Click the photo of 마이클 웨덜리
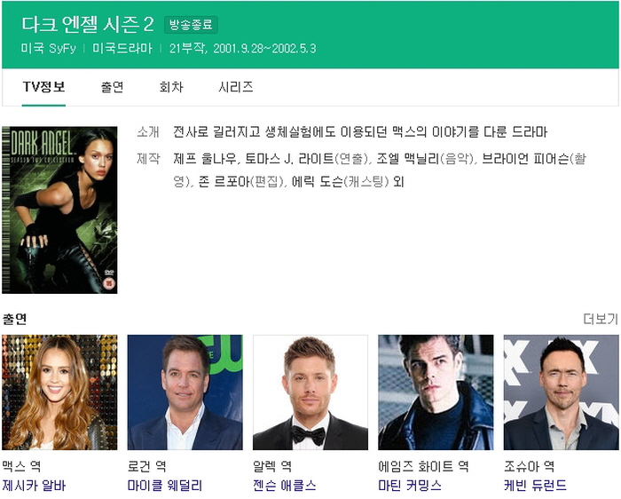 tap(185, 392)
